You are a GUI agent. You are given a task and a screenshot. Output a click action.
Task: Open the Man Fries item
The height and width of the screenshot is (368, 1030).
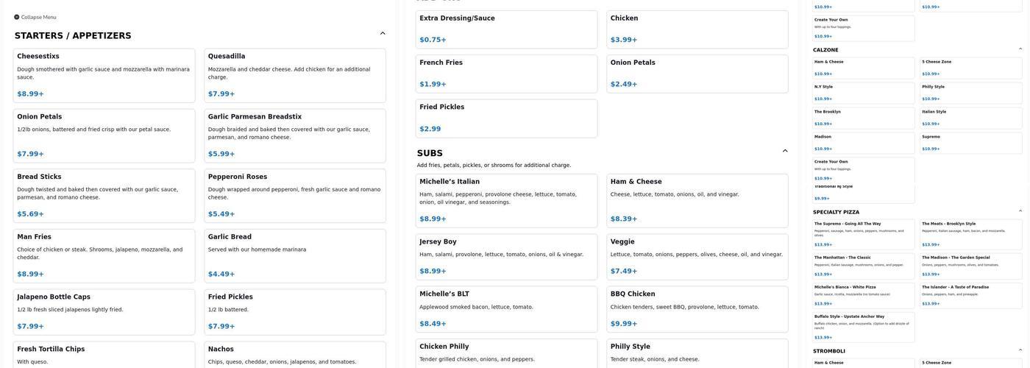click(x=104, y=255)
